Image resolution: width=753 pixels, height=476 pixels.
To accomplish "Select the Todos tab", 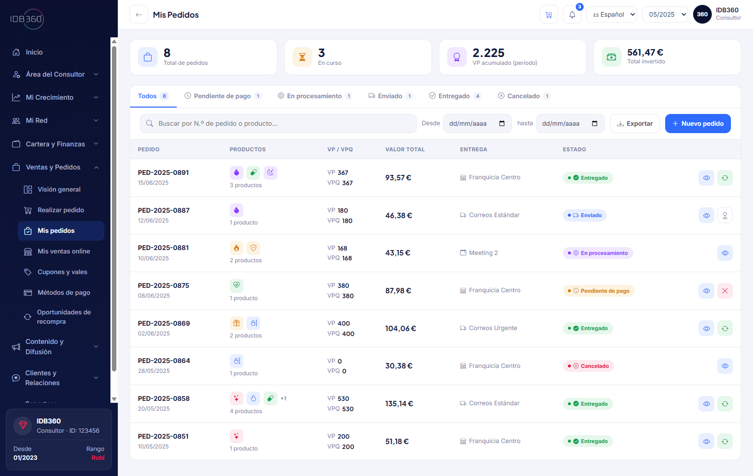I will (x=153, y=96).
